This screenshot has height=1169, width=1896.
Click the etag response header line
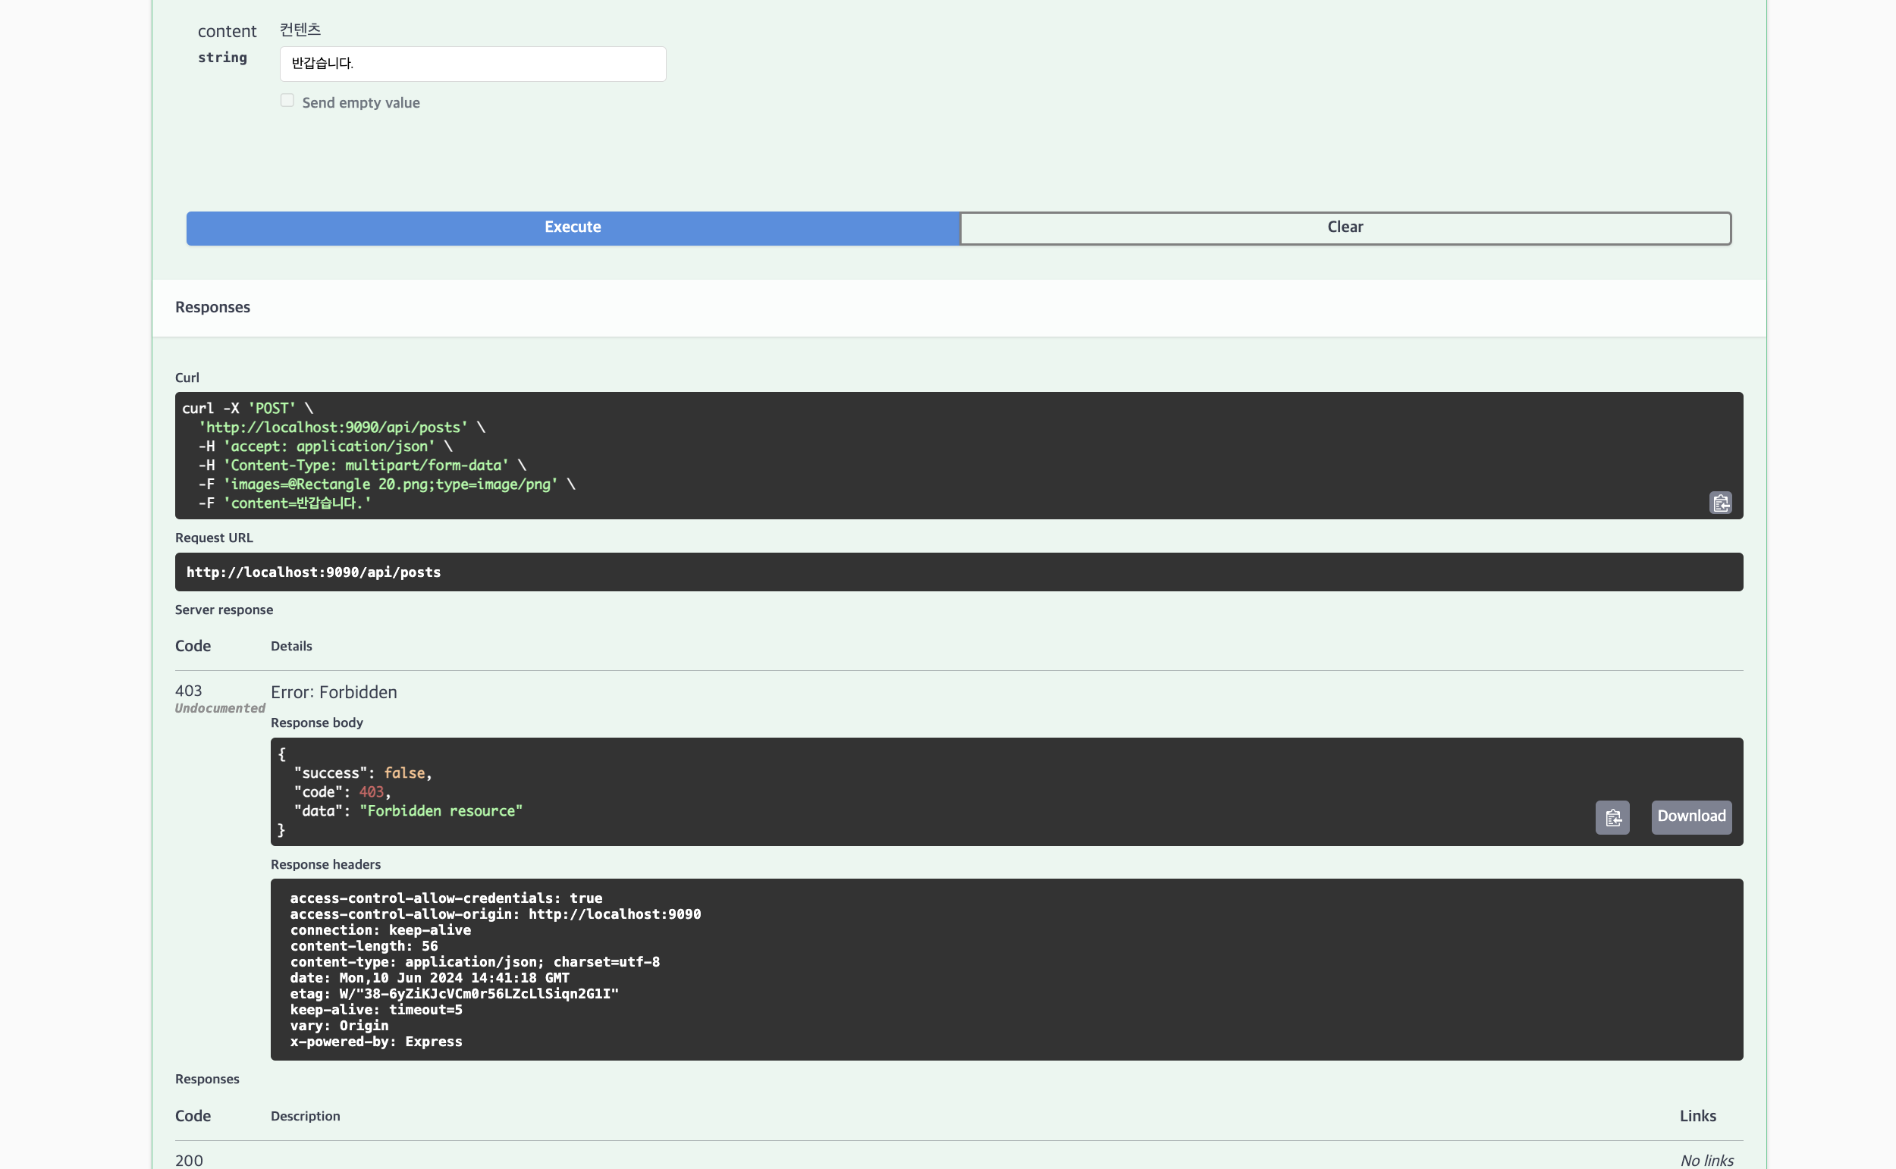coord(455,993)
